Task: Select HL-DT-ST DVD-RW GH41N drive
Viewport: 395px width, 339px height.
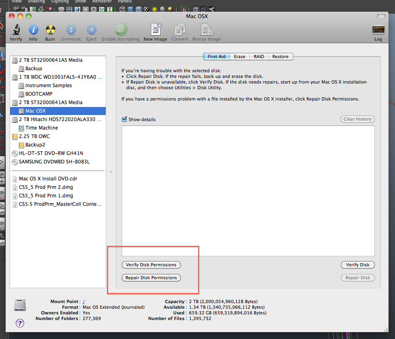Action: [58, 153]
